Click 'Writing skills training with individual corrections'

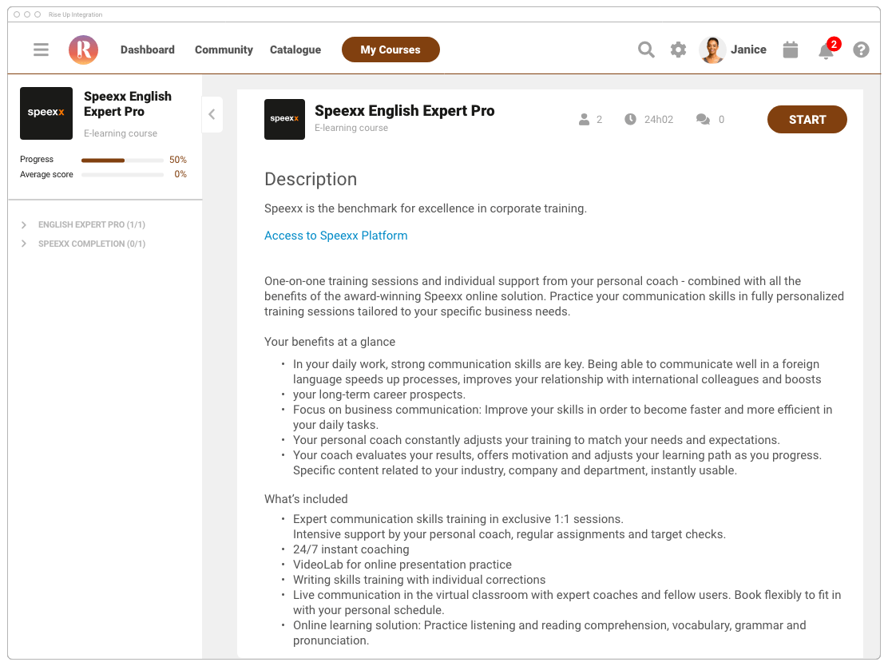[419, 580]
